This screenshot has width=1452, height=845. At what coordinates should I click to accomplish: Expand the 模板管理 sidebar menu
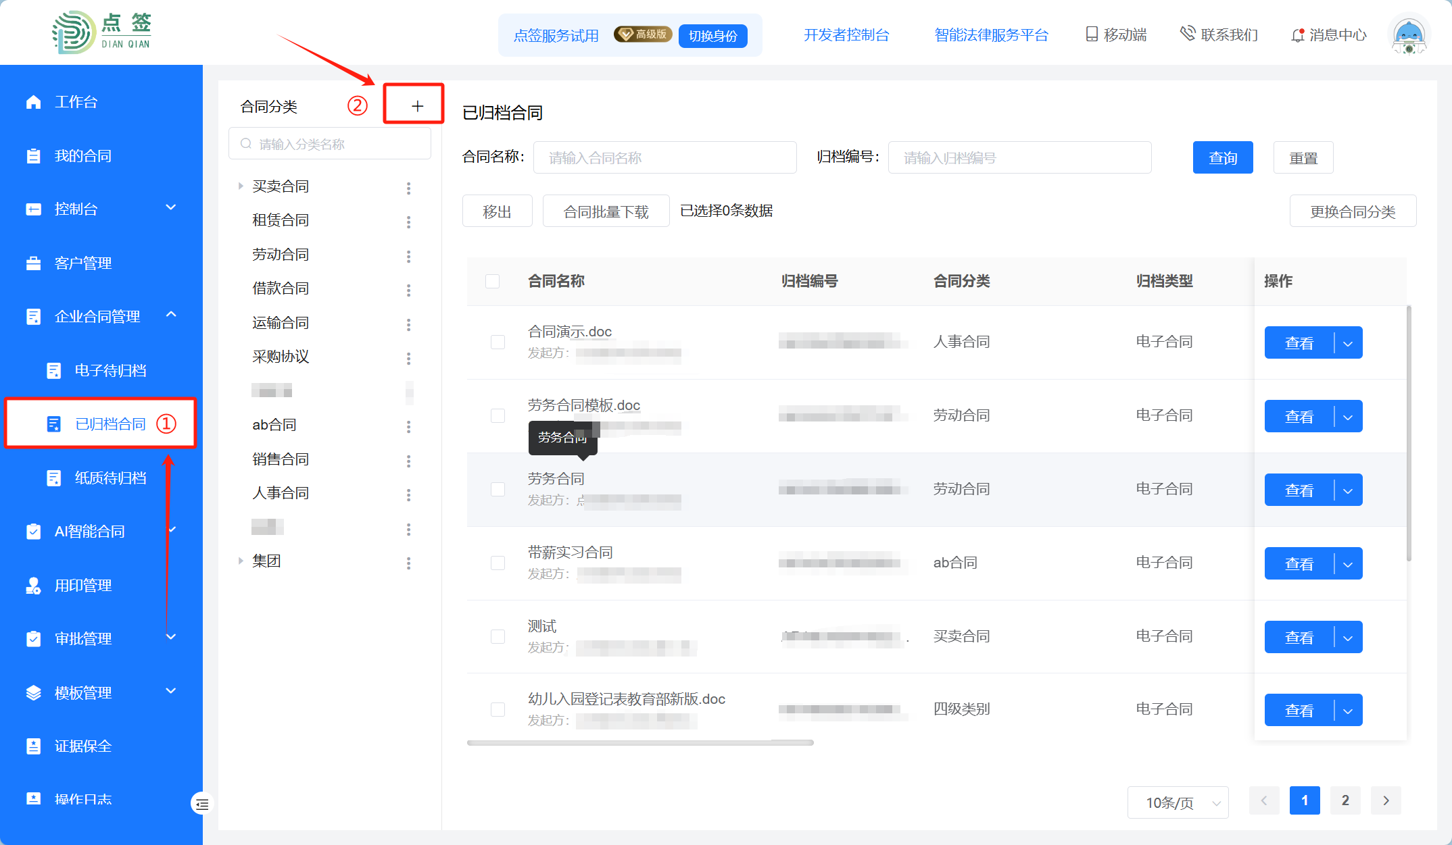click(x=171, y=691)
